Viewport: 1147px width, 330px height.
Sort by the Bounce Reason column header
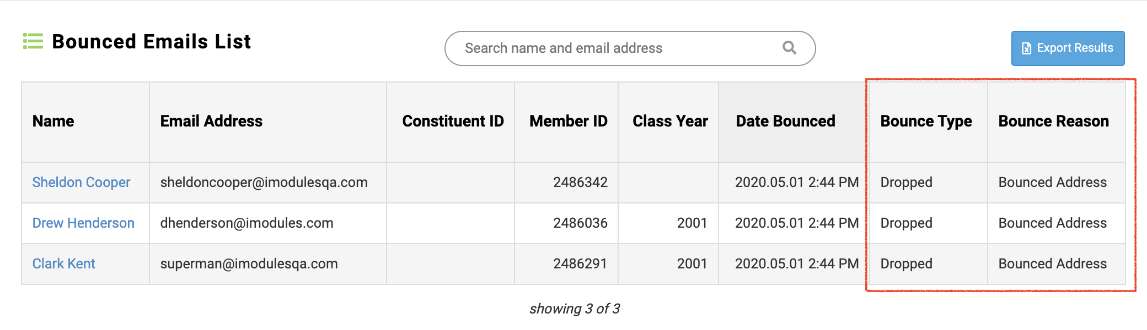click(1053, 121)
